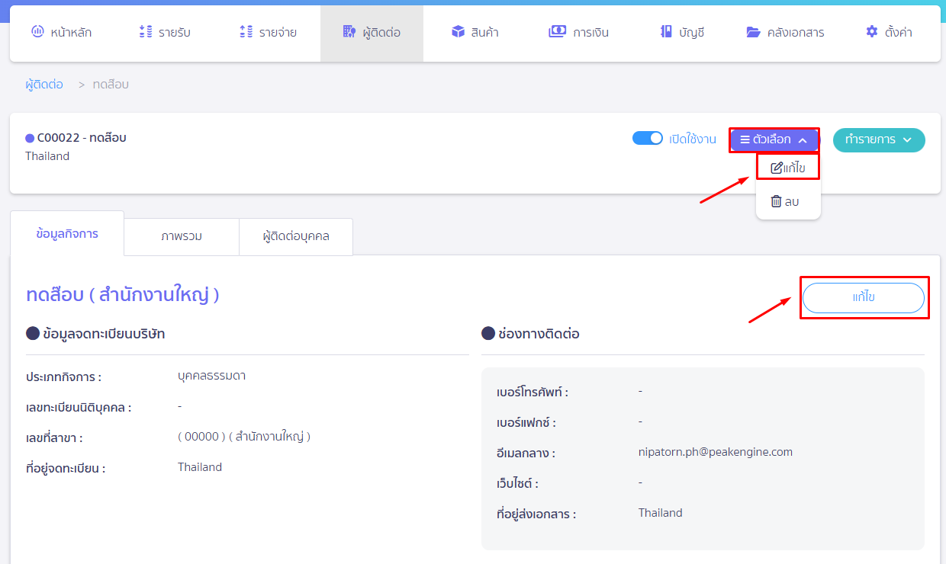946x564 pixels.
Task: Expand the ทำรายการ actions dropdown
Action: 878,140
